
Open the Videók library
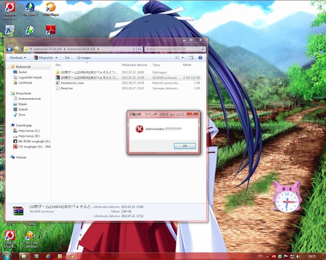[23, 109]
